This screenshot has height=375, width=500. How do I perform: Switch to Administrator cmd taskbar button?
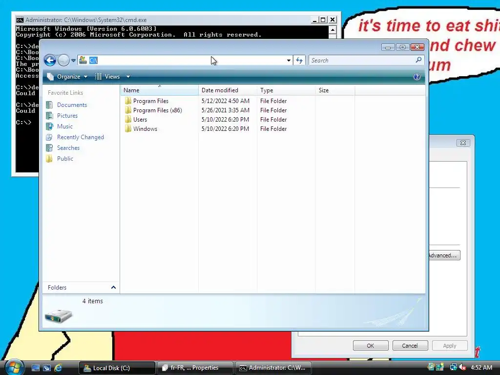[x=273, y=368]
